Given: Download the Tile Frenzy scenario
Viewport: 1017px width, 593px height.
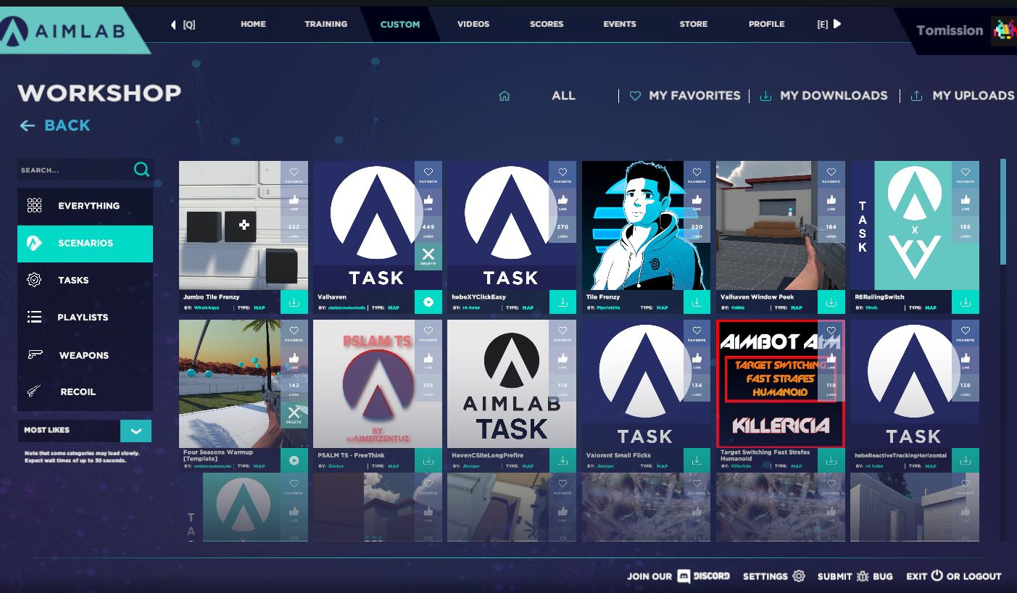Looking at the screenshot, I should (697, 302).
